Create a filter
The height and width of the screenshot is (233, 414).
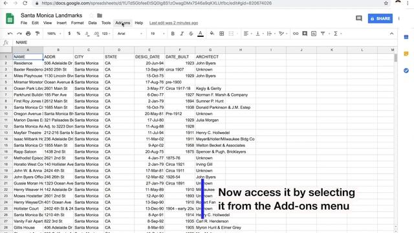pos(323,34)
